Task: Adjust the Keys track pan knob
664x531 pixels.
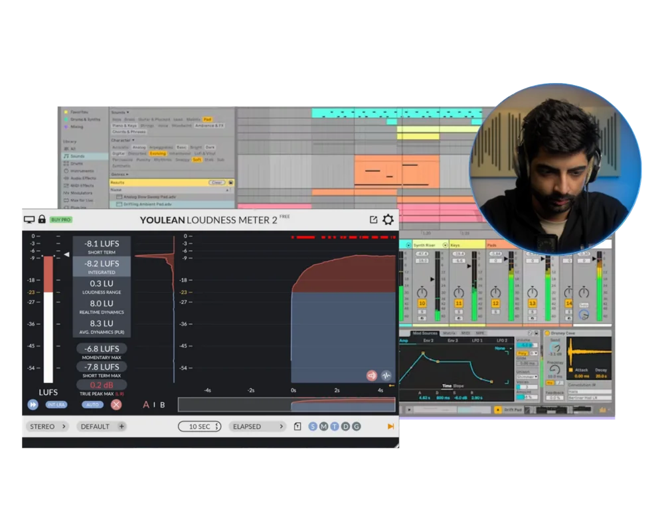Action: tap(459, 292)
